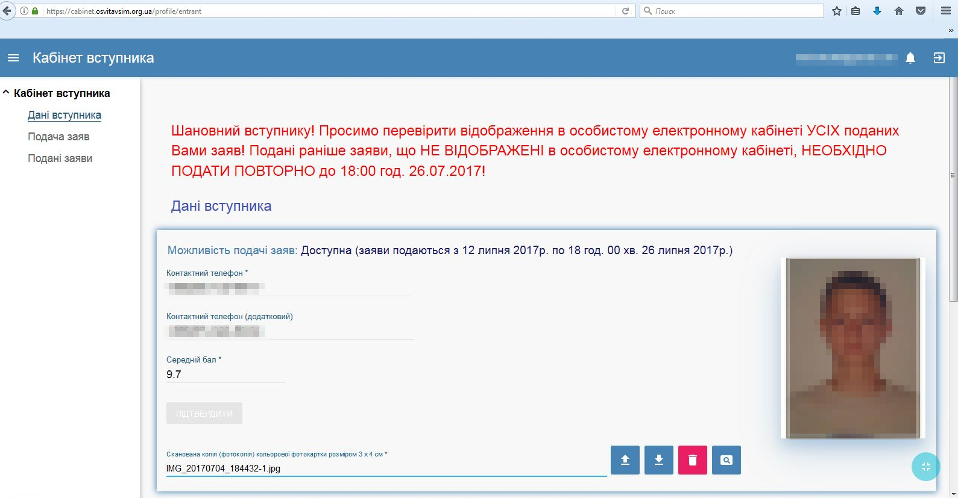The image size is (958, 498).
Task: Open the browser downloads arrow
Action: [x=877, y=11]
